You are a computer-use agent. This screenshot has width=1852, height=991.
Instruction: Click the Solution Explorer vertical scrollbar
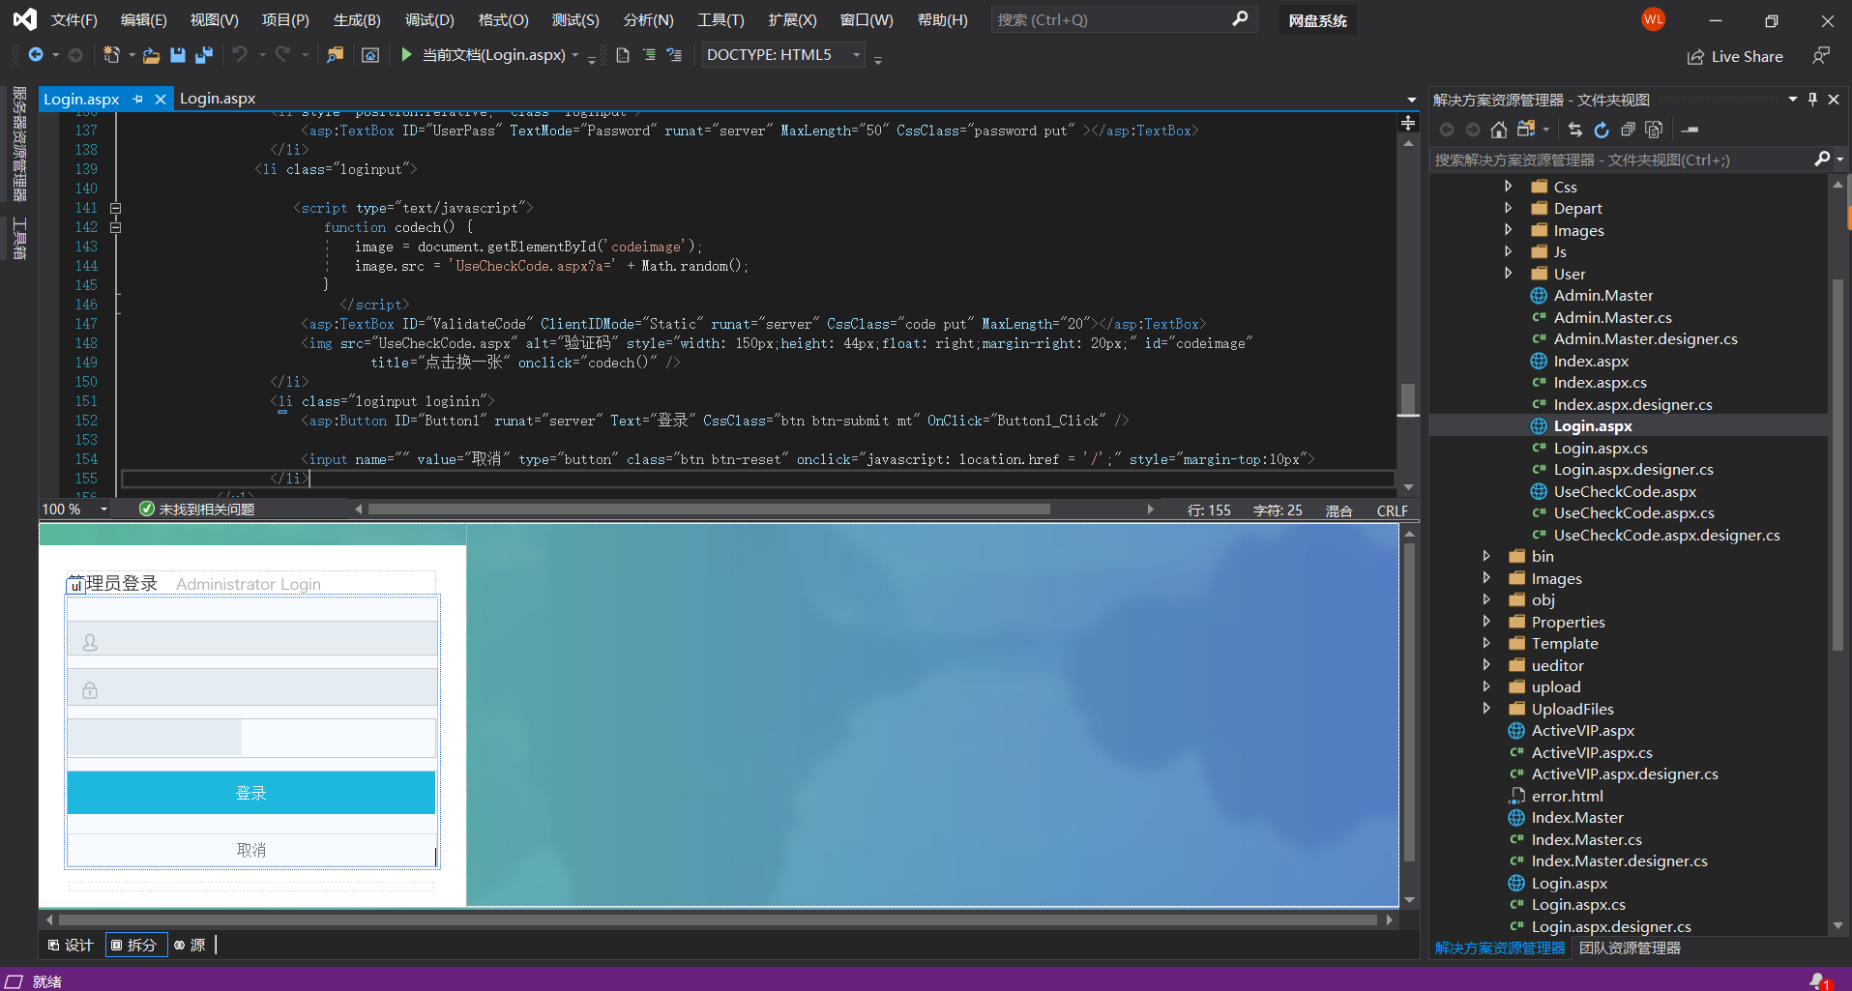pos(1838,464)
